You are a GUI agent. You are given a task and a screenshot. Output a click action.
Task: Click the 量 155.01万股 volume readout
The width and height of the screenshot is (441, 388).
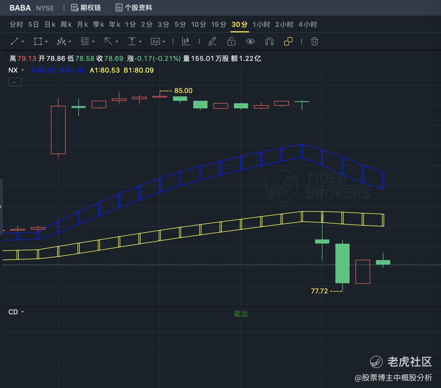(x=206, y=58)
